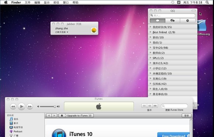Click Upgrade to iTunes 10 breadcrumb
The image size is (214, 137).
coord(79,116)
